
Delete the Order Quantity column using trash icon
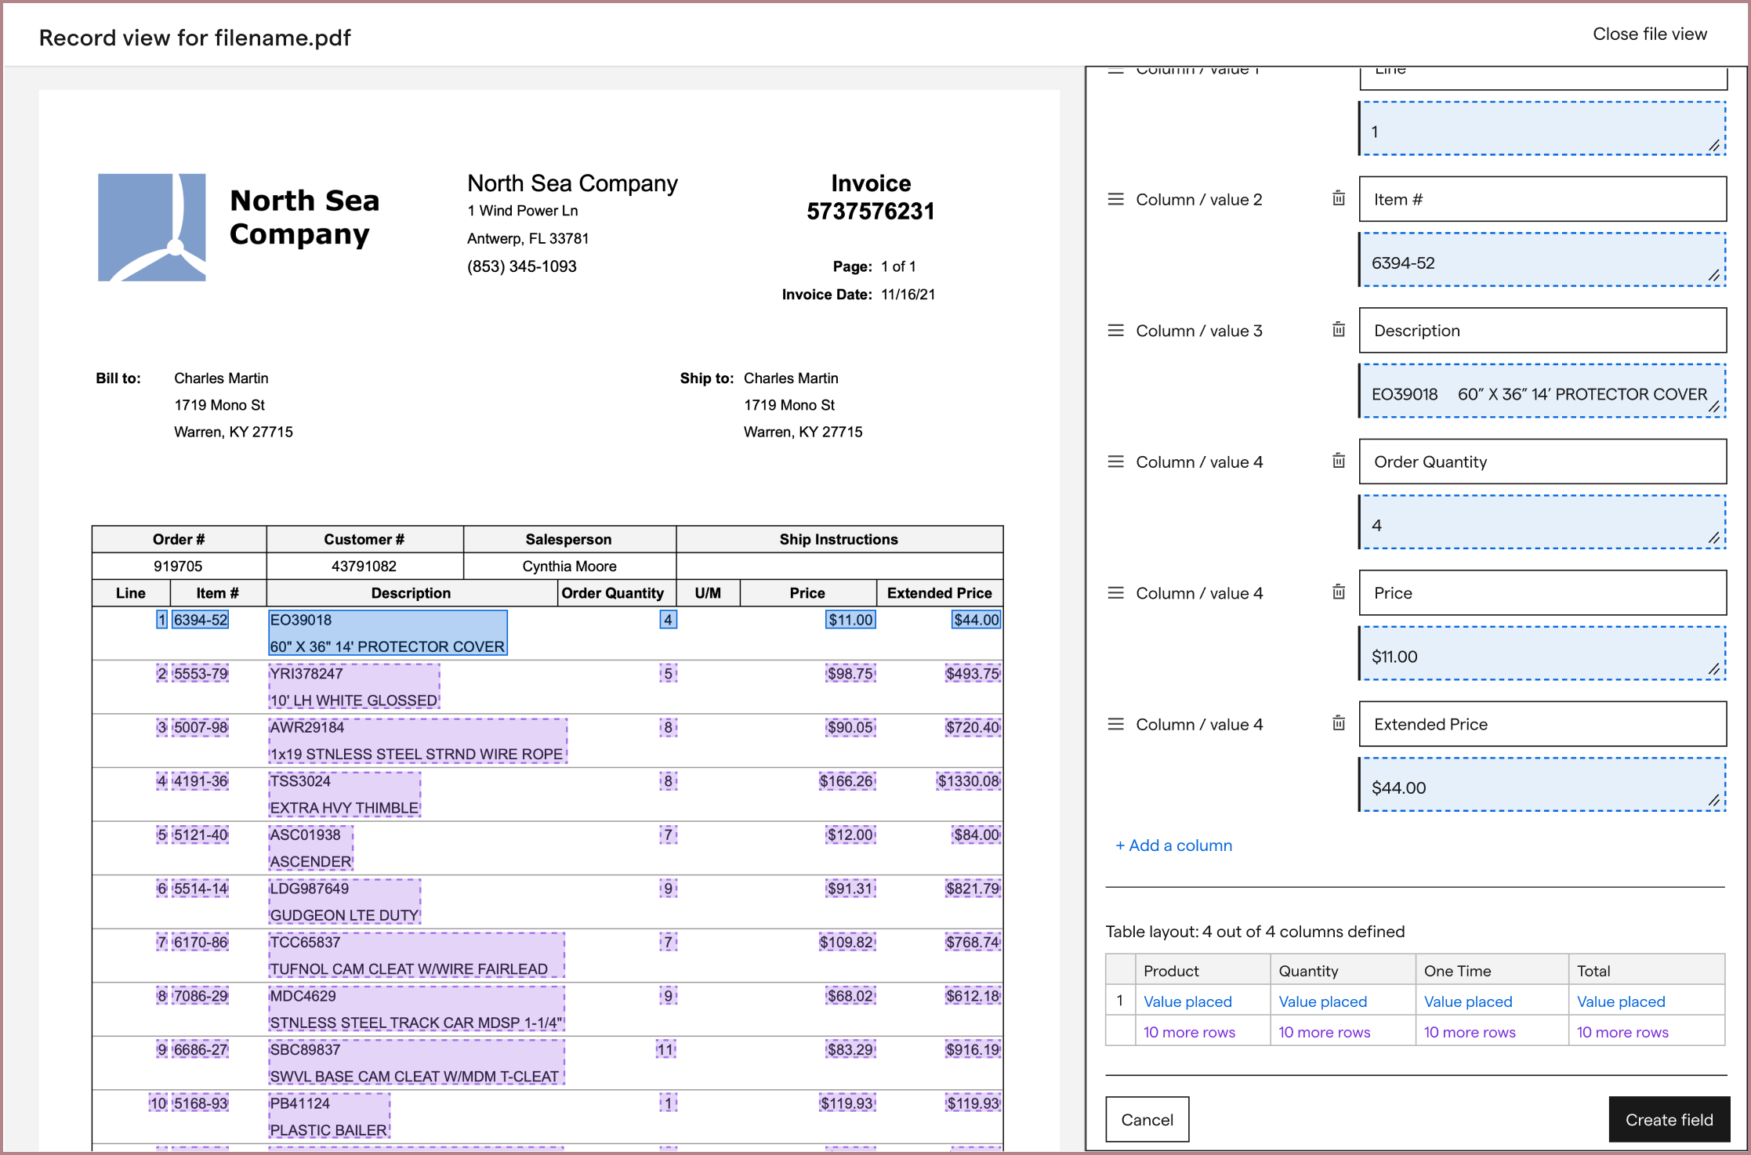pos(1337,462)
